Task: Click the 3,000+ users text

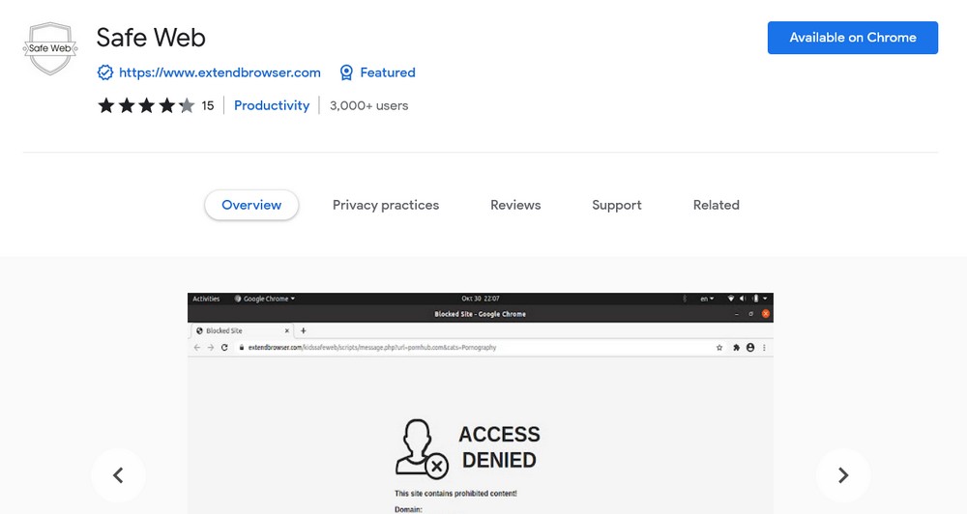Action: pos(368,105)
